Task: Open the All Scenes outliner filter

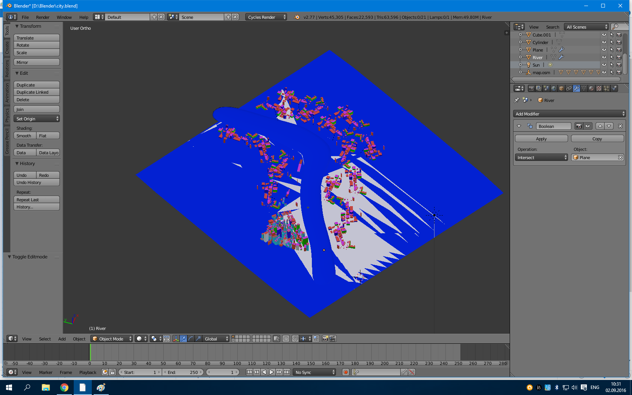Action: click(586, 27)
